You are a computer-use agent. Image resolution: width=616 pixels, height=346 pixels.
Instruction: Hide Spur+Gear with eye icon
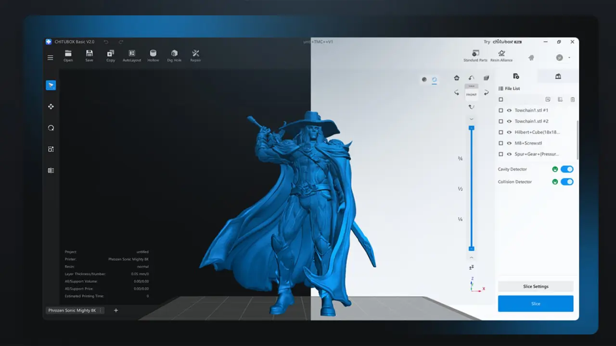[x=509, y=154]
